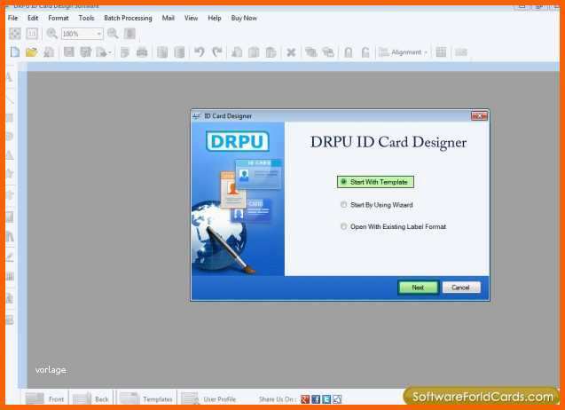
Task: Open the Templates tab at bottom
Action: (146, 398)
